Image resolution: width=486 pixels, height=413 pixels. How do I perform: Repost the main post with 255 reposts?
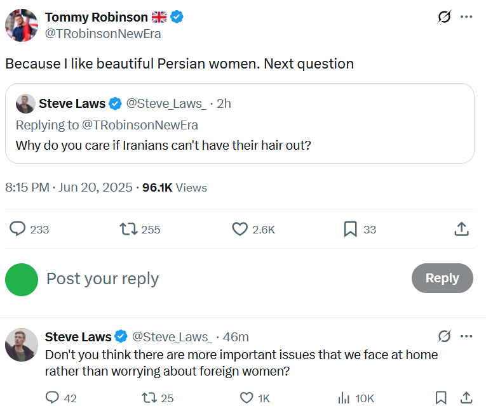click(128, 229)
